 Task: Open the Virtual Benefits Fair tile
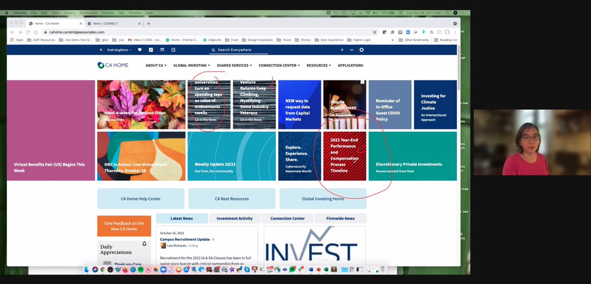51,130
